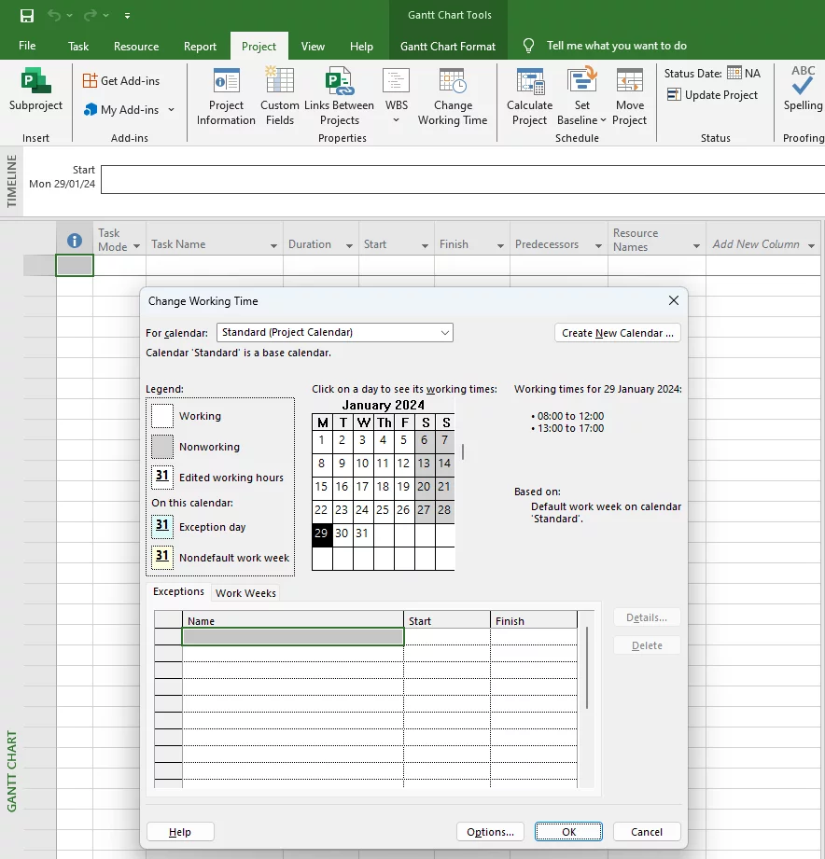825x859 pixels.
Task: Select January 30 on the calendar
Action: click(x=342, y=533)
